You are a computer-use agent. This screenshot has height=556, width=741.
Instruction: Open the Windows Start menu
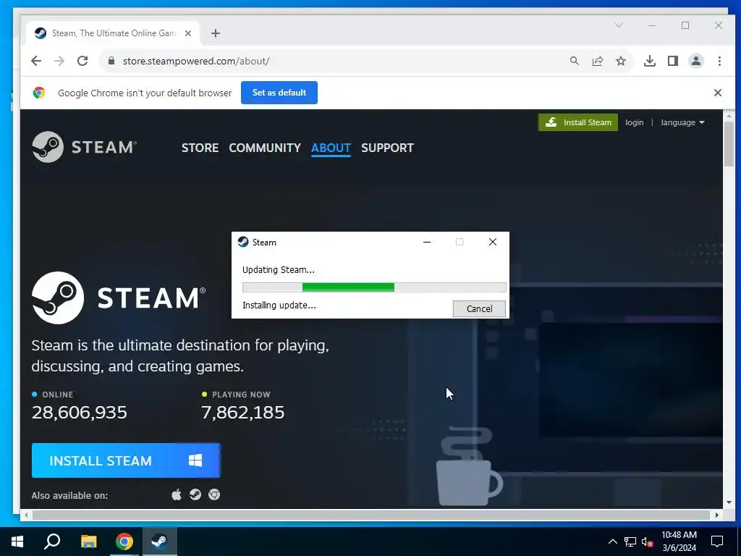click(17, 542)
